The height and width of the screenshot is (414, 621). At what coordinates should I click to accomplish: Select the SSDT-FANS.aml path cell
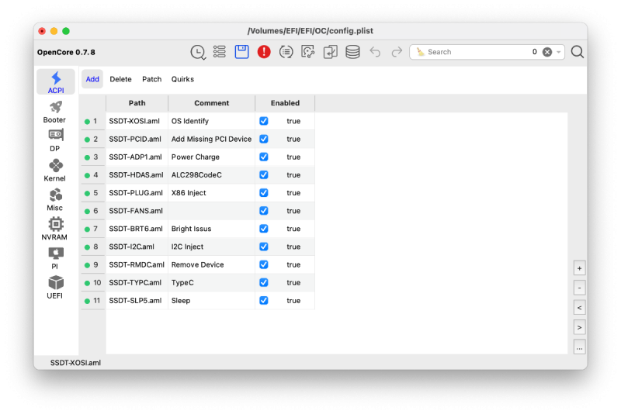point(137,211)
